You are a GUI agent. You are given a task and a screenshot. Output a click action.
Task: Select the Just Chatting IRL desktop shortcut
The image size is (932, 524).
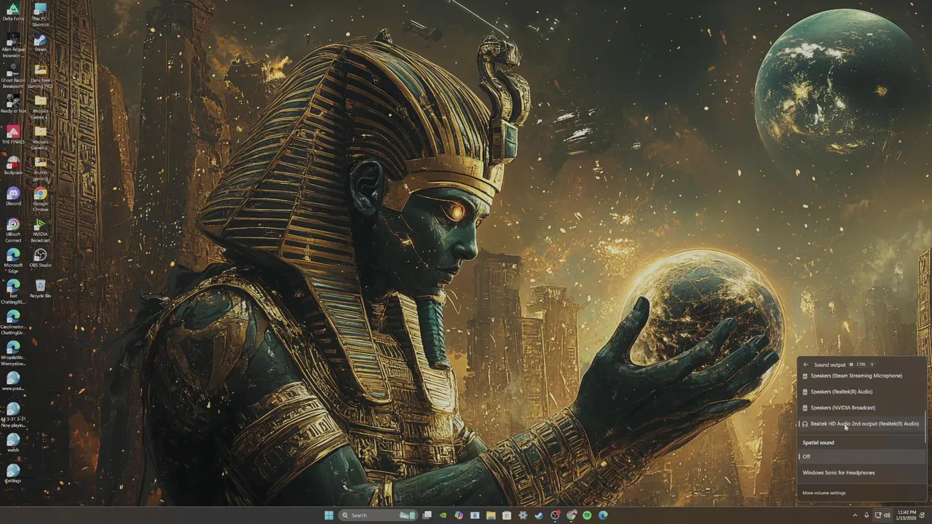click(13, 291)
